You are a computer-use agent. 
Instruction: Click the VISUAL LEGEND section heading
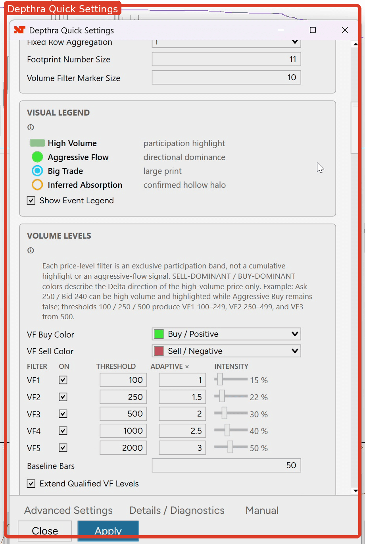58,113
